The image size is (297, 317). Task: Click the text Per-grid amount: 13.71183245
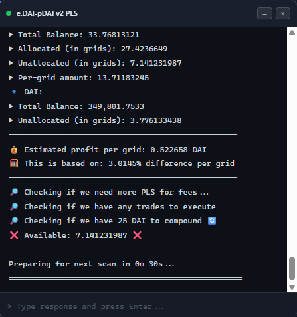tap(83, 78)
